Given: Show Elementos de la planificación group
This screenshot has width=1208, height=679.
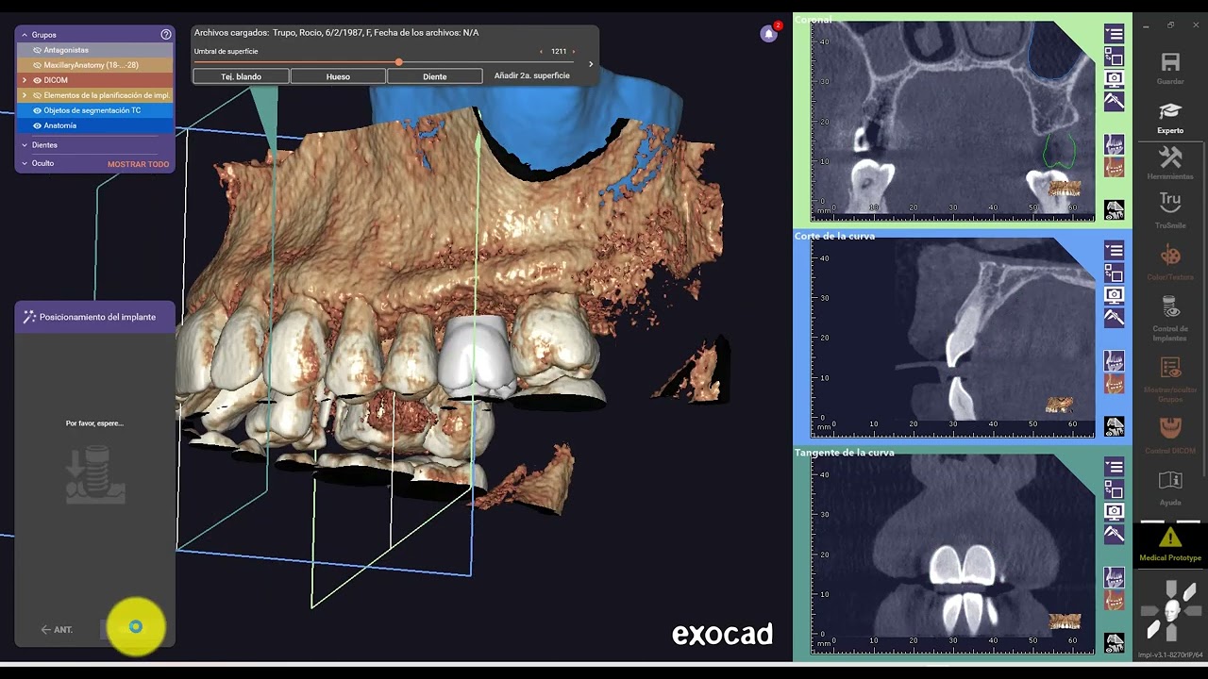Looking at the screenshot, I should pos(37,95).
